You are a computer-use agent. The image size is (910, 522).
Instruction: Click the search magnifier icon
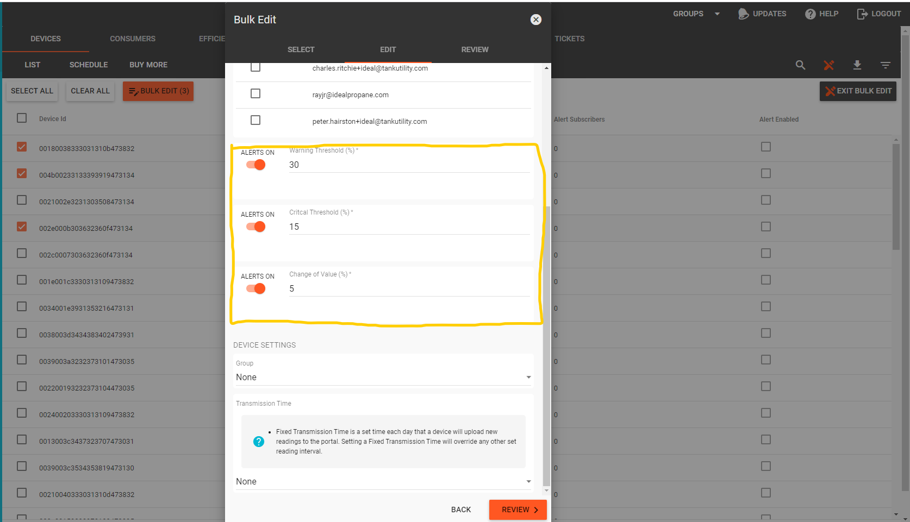800,65
